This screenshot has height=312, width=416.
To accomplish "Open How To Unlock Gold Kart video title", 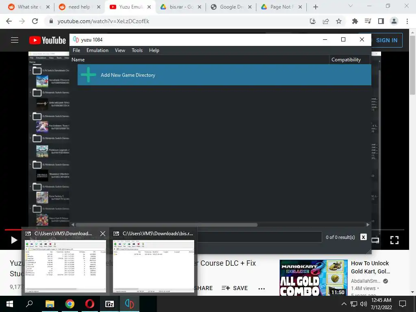I will point(370,267).
